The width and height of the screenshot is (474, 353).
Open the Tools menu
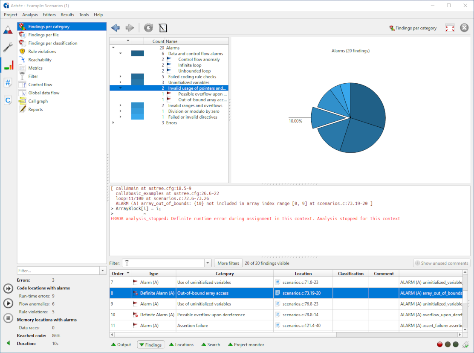84,15
